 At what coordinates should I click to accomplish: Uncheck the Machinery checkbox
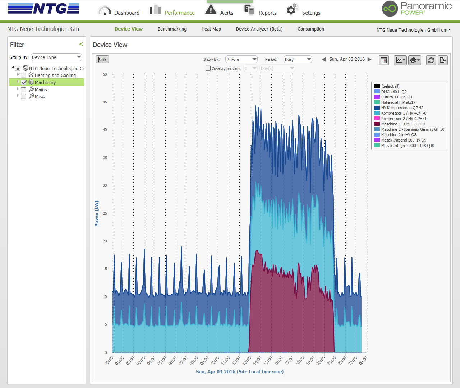point(24,83)
